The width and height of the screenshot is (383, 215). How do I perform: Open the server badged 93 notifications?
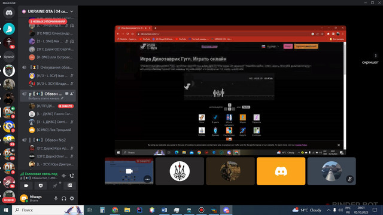(9, 140)
